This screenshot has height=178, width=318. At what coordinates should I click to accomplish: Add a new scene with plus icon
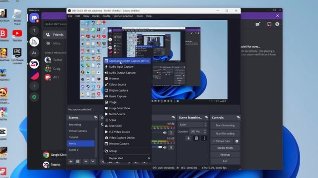tap(71, 161)
